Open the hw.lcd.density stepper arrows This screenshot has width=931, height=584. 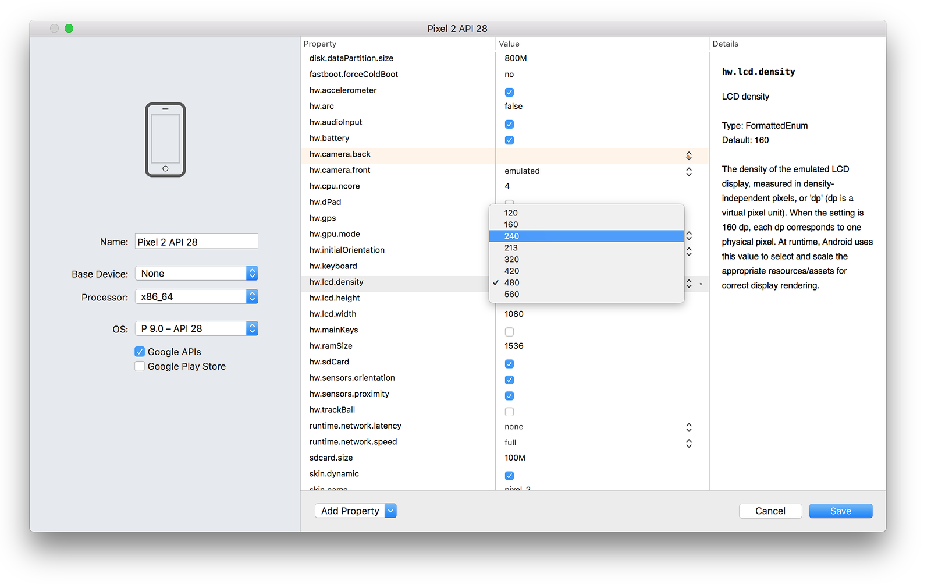(689, 284)
